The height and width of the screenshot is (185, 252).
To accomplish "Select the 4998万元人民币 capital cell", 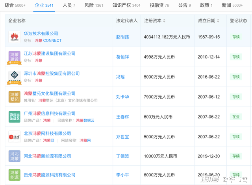I will click(x=159, y=57).
